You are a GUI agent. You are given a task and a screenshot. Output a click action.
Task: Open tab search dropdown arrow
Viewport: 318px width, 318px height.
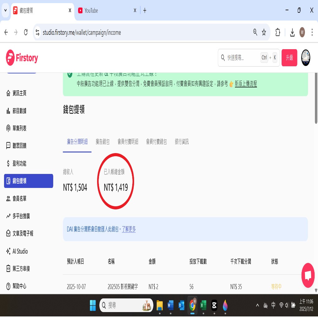6,10
